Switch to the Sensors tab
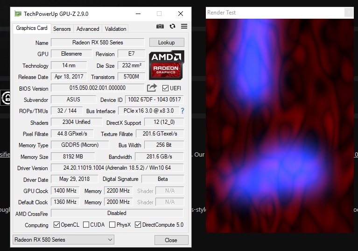This screenshot has width=358, height=251. coord(62,29)
